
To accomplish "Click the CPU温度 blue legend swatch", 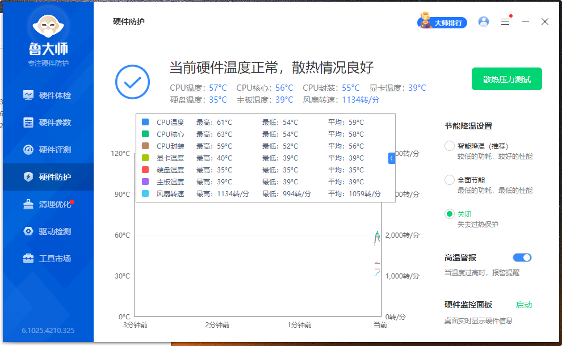I will point(145,122).
